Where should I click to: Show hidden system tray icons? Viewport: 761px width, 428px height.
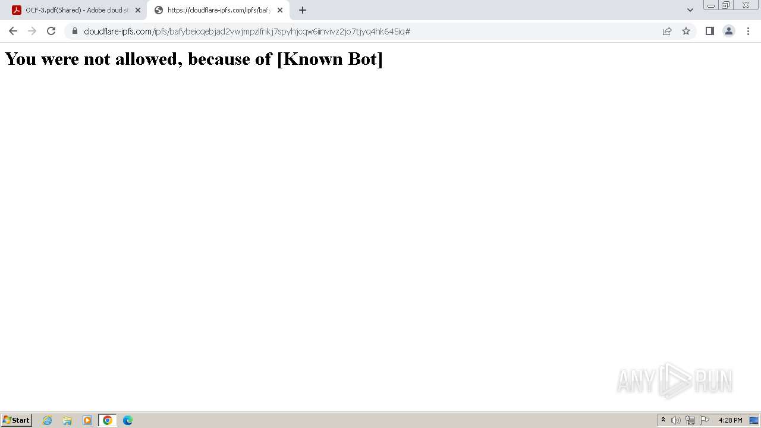tap(663, 420)
